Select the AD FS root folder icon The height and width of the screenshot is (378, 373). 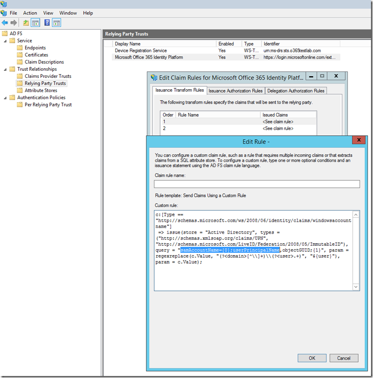(x=4, y=33)
